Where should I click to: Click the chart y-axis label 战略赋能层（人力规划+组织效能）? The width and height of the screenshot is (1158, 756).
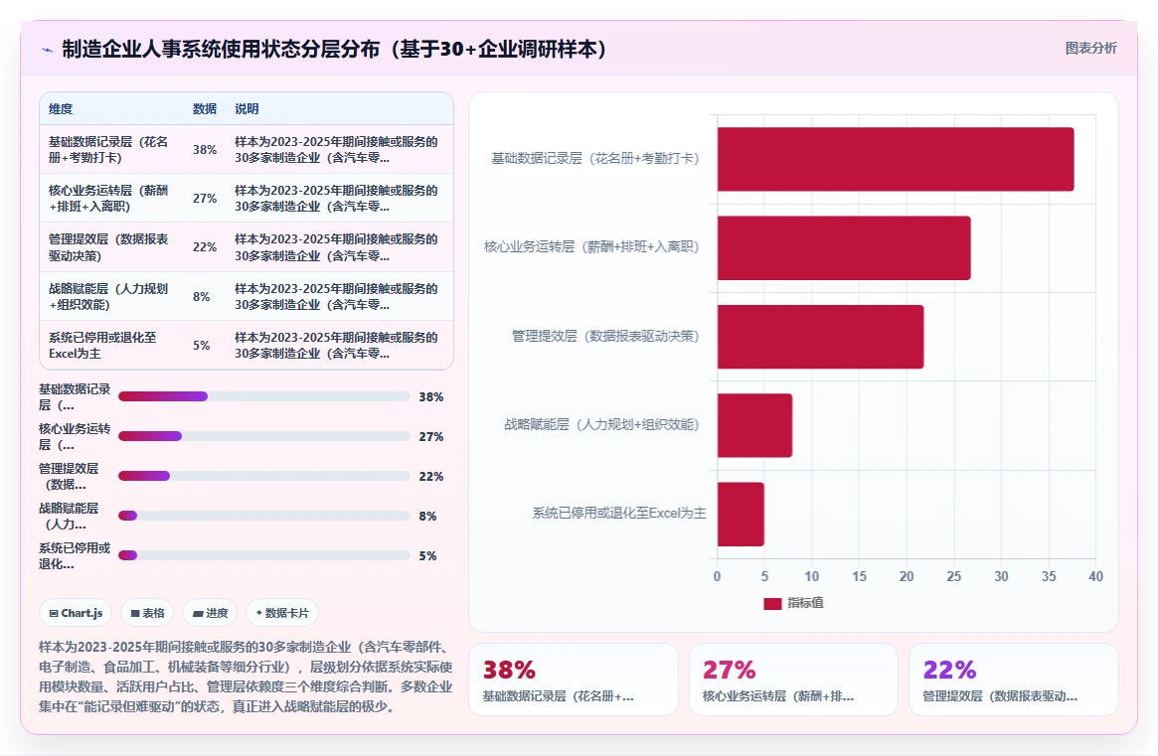601,424
